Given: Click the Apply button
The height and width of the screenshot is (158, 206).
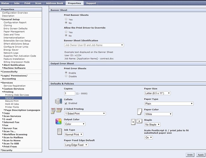Looking at the screenshot, I should [201, 155].
